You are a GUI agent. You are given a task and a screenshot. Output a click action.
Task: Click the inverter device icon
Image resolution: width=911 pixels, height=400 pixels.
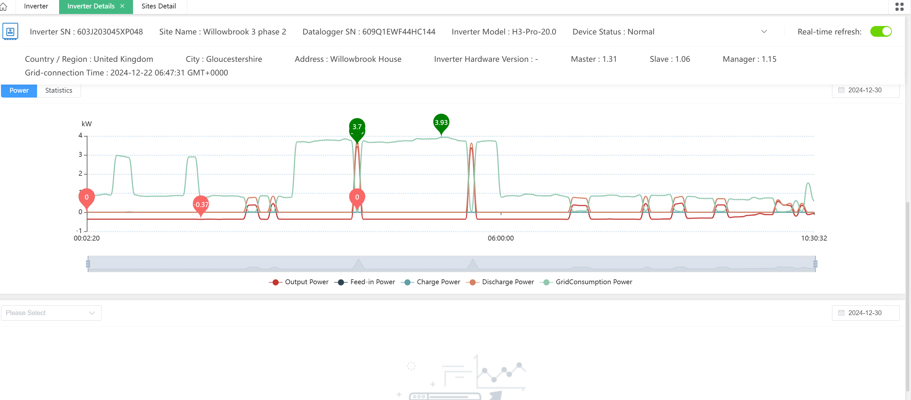coord(10,32)
